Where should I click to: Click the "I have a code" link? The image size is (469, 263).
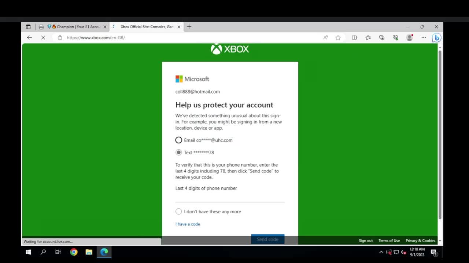point(188,224)
